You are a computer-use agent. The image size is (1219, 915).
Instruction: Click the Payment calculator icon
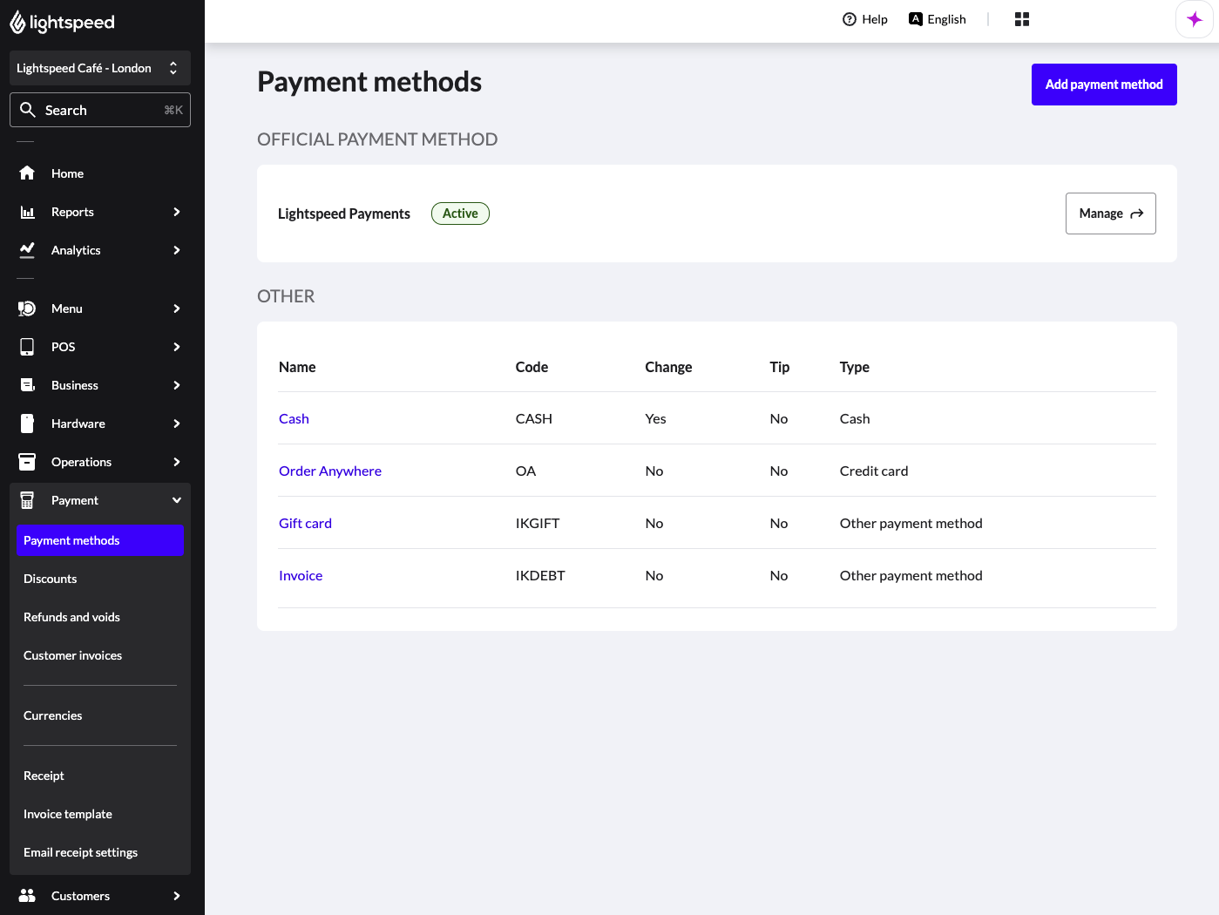(27, 500)
